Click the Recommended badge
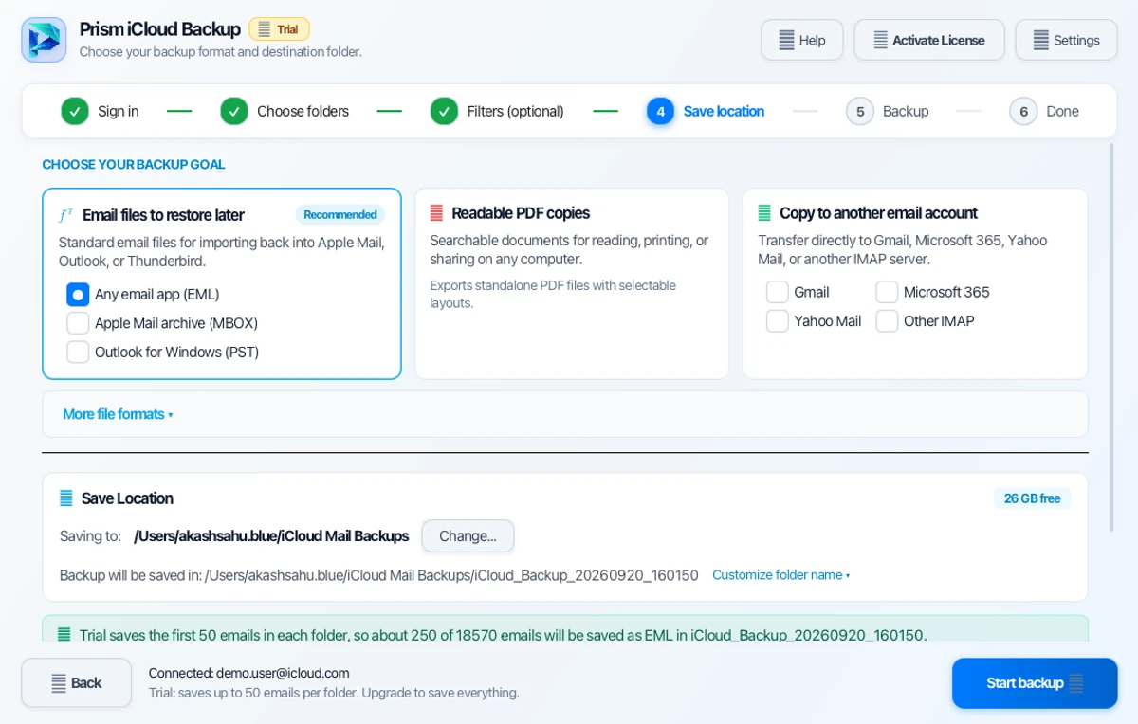This screenshot has width=1138, height=724. [x=340, y=214]
